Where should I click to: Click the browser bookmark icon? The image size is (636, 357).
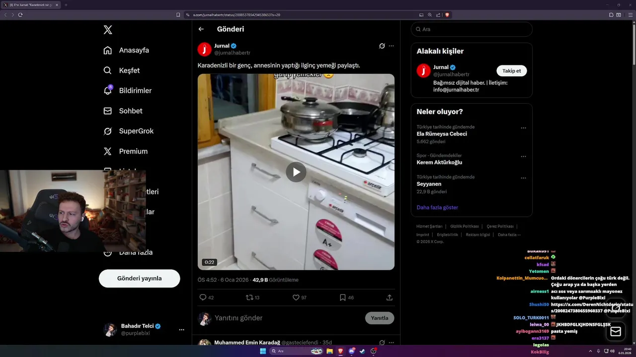(178, 15)
